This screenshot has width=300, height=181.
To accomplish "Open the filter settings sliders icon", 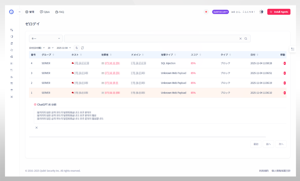I will [76, 48].
